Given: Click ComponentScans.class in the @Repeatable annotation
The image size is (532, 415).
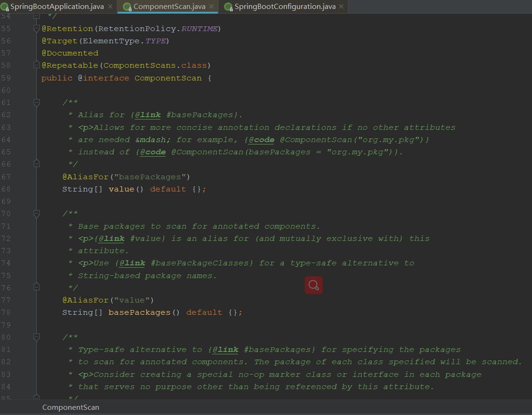Looking at the screenshot, I should (x=155, y=65).
